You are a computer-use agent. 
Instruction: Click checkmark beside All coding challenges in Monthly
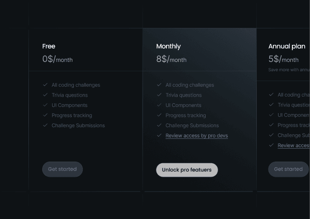tap(159, 85)
